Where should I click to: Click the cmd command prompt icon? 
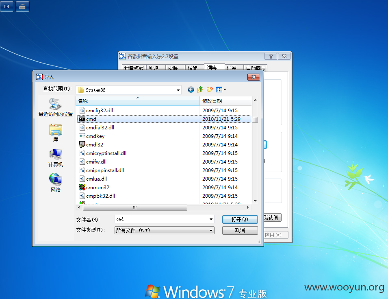[82, 119]
